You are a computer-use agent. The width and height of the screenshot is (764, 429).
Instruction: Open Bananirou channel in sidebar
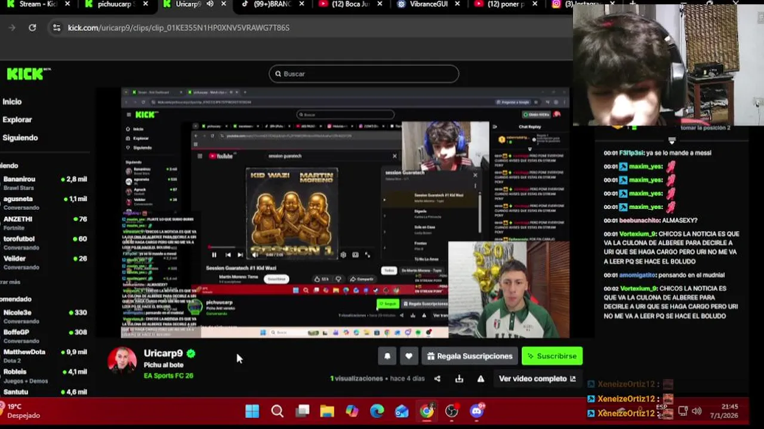45,182
